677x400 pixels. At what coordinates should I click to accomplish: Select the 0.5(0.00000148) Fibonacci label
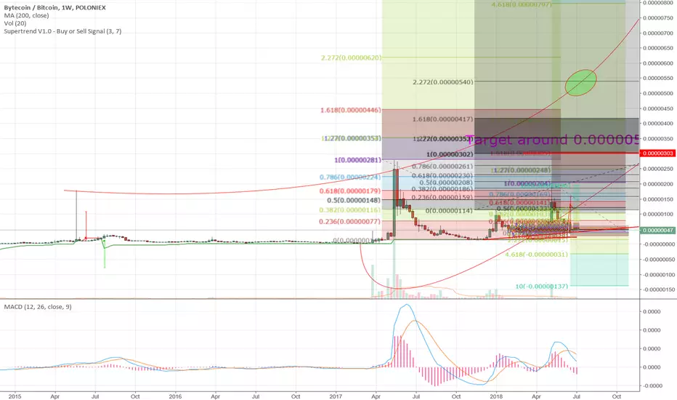354,200
